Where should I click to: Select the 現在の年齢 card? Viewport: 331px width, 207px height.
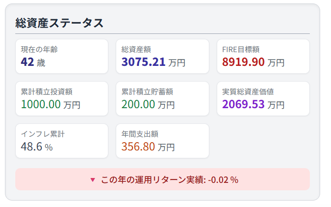point(62,56)
